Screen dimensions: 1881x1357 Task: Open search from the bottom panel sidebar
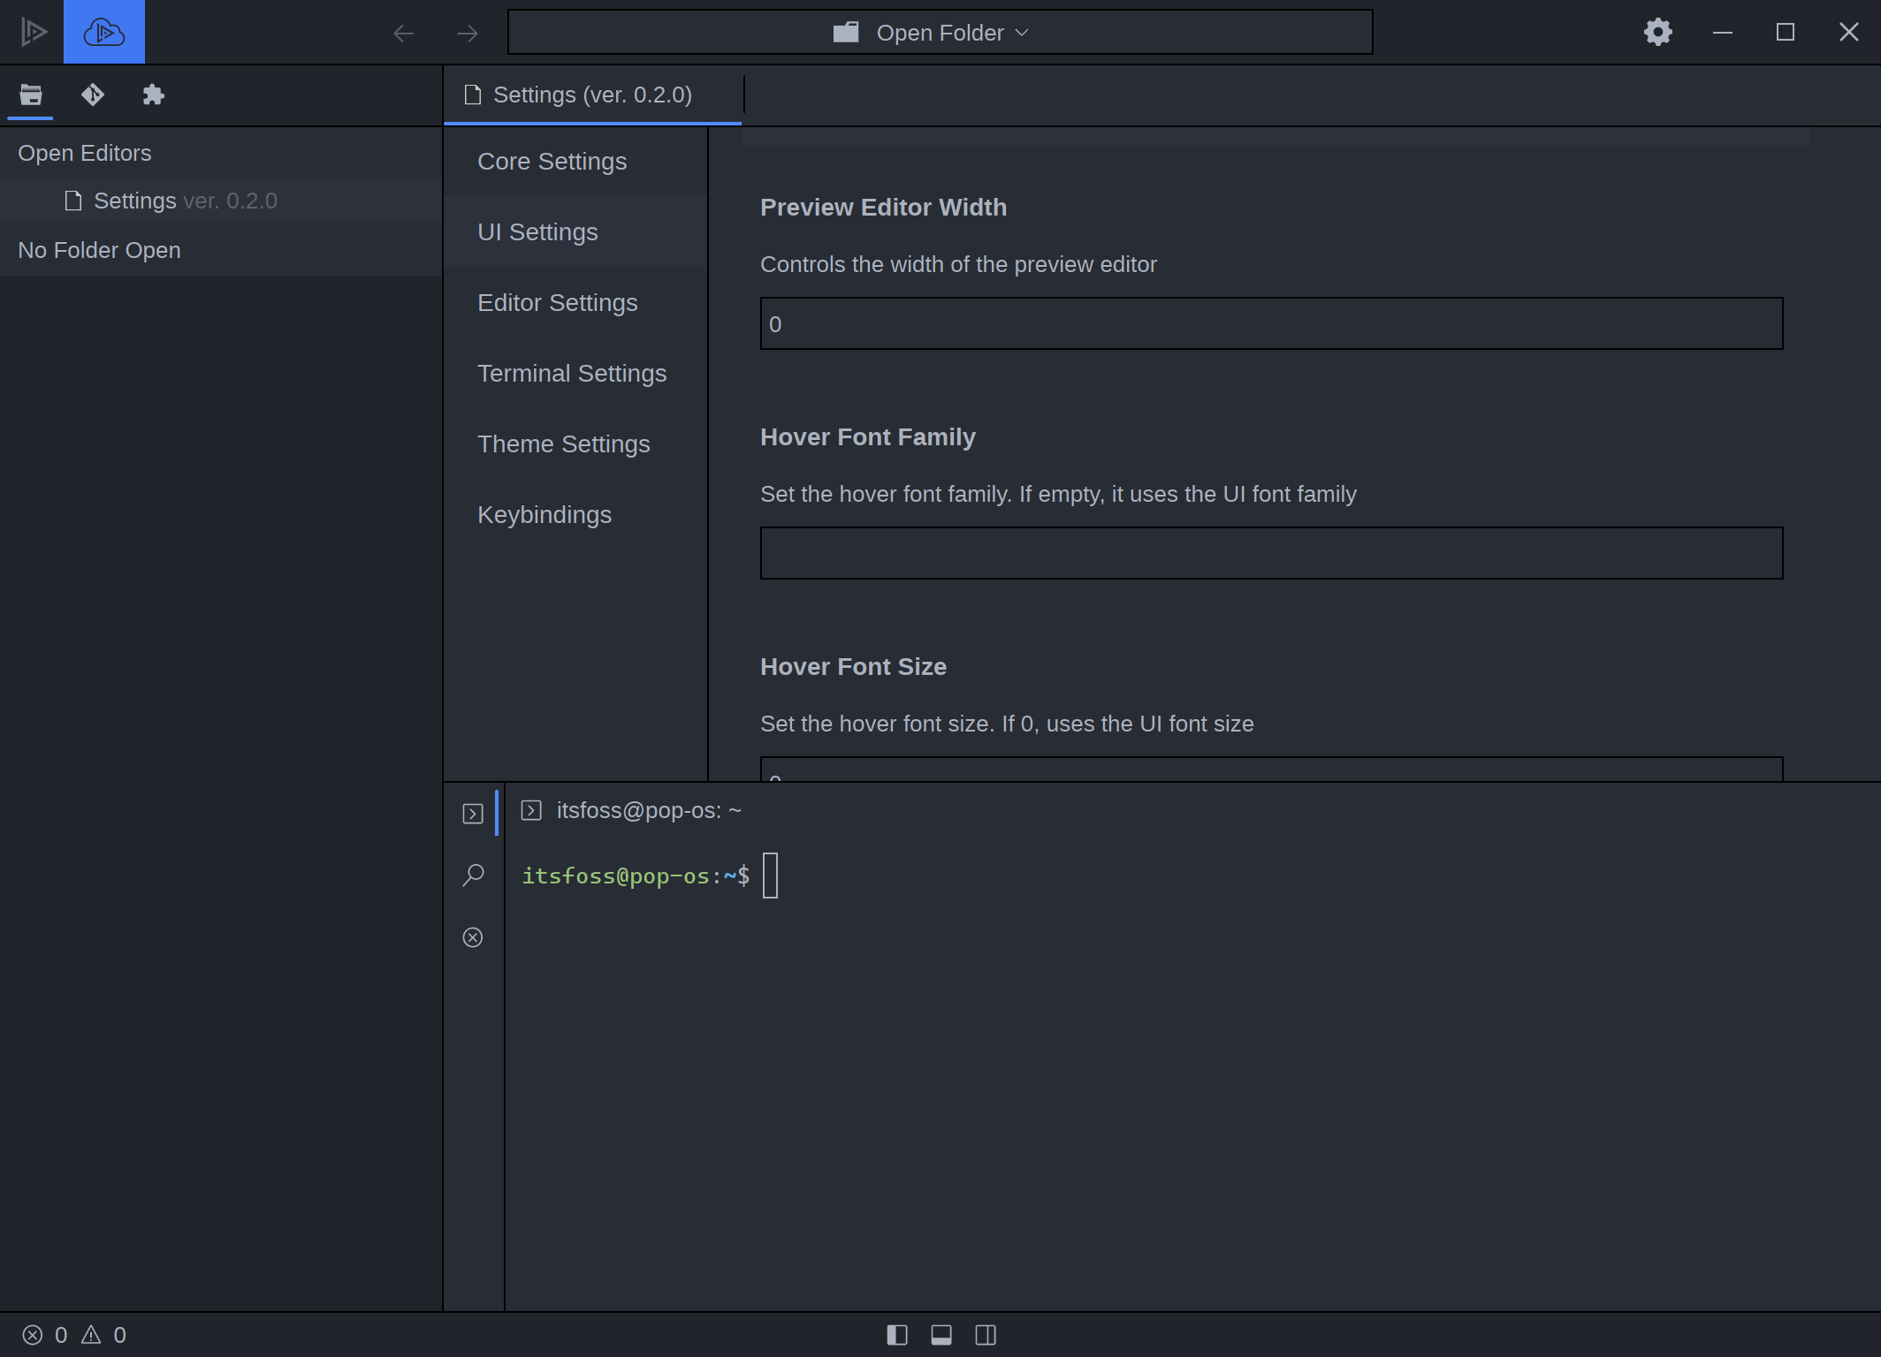click(x=473, y=875)
